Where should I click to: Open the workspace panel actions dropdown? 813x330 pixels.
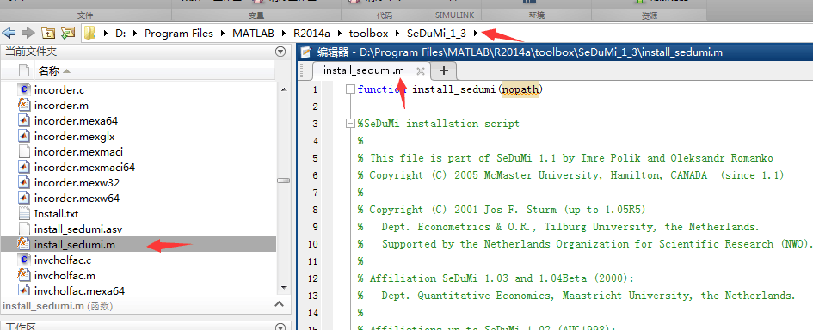pos(280,327)
